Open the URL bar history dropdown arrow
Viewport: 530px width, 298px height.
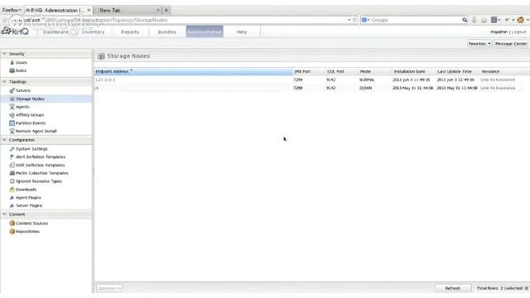point(349,20)
